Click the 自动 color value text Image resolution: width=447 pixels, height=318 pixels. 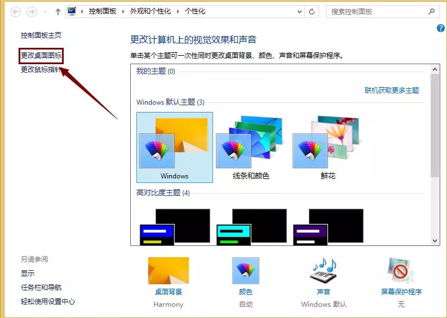[x=246, y=304]
